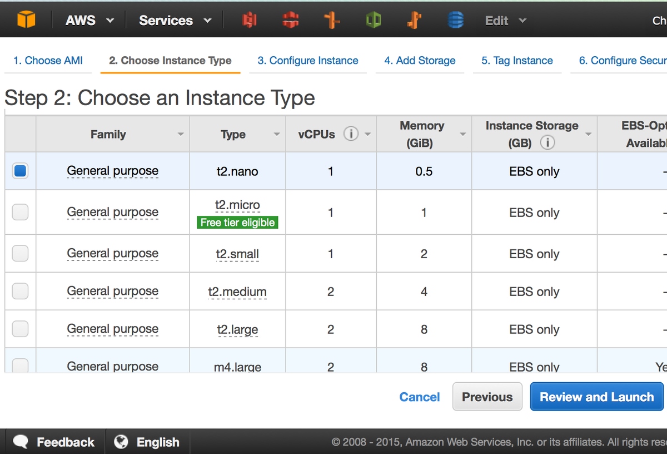
Task: Open the green cube service shortcut icon
Action: (x=373, y=20)
